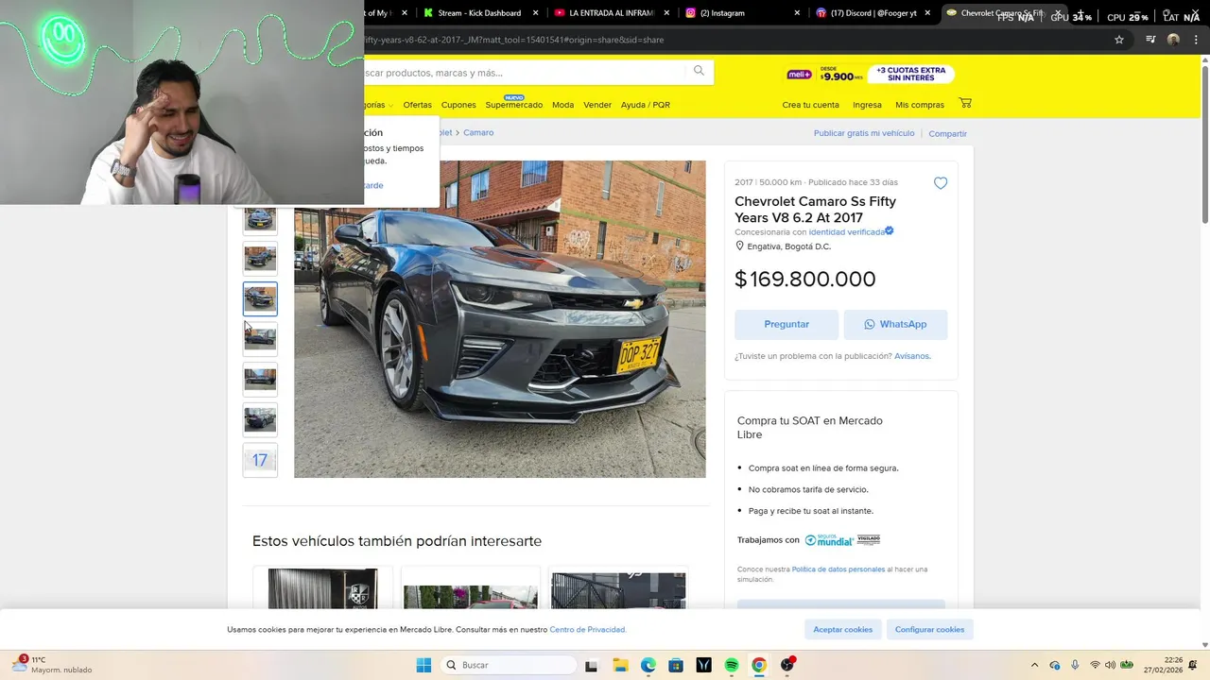
Task: Close the Instagram browser tab
Action: coord(797,13)
